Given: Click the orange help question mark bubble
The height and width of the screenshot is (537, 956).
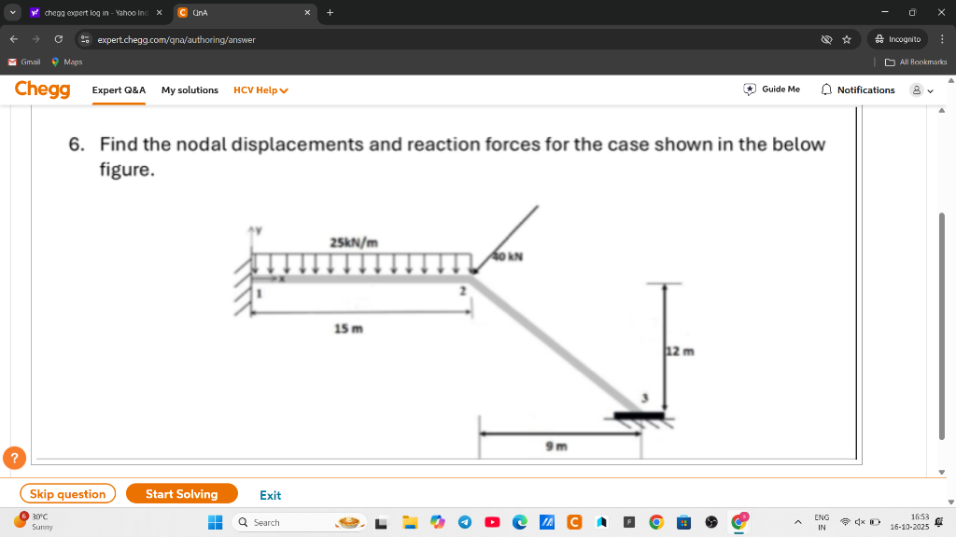Looking at the screenshot, I should 15,458.
